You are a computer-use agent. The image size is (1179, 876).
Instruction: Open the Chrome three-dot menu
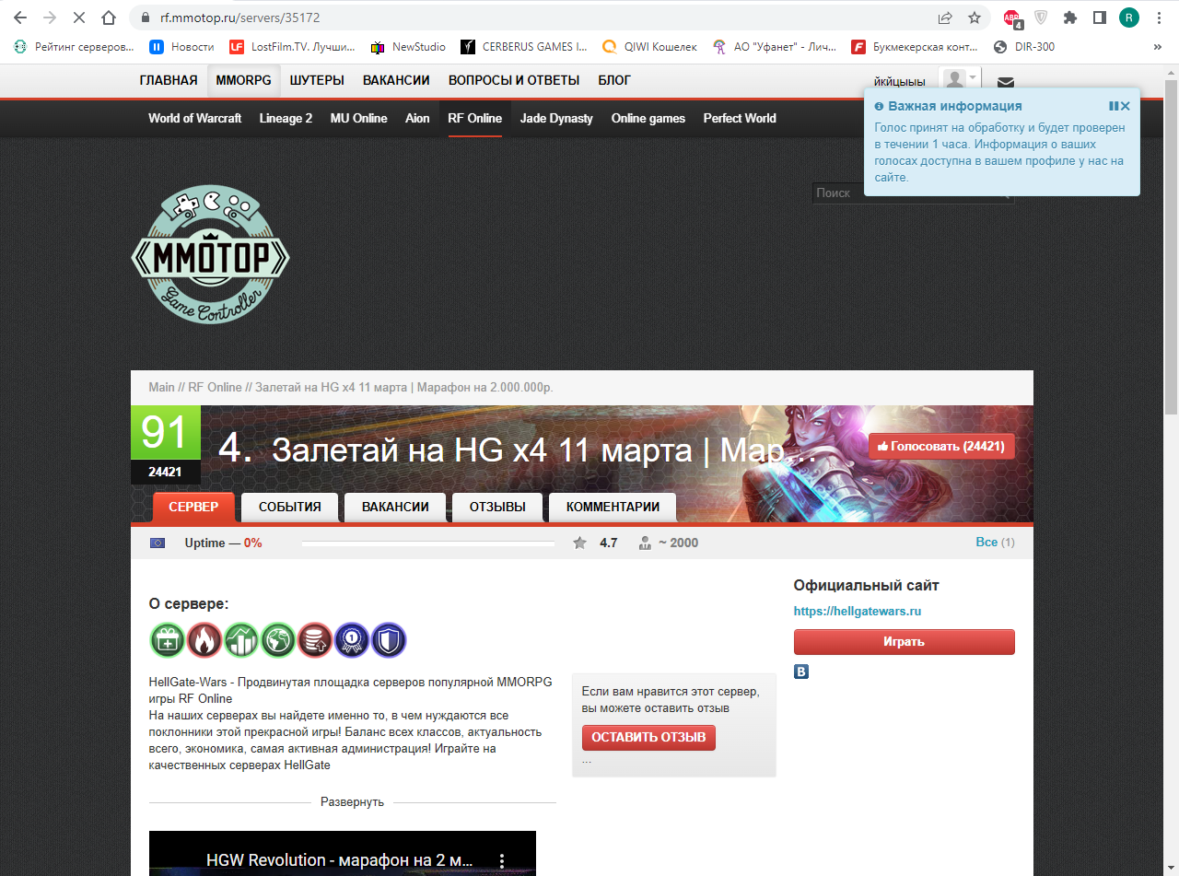[x=1159, y=18]
